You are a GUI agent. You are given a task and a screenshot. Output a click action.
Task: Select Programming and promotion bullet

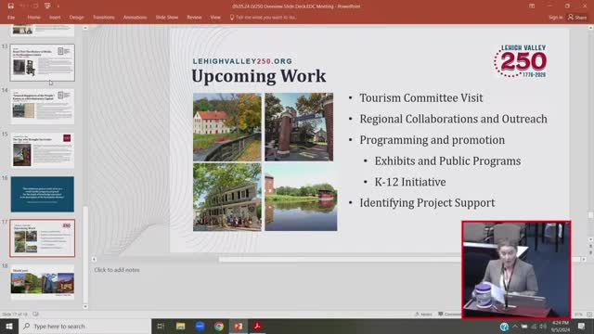point(433,140)
